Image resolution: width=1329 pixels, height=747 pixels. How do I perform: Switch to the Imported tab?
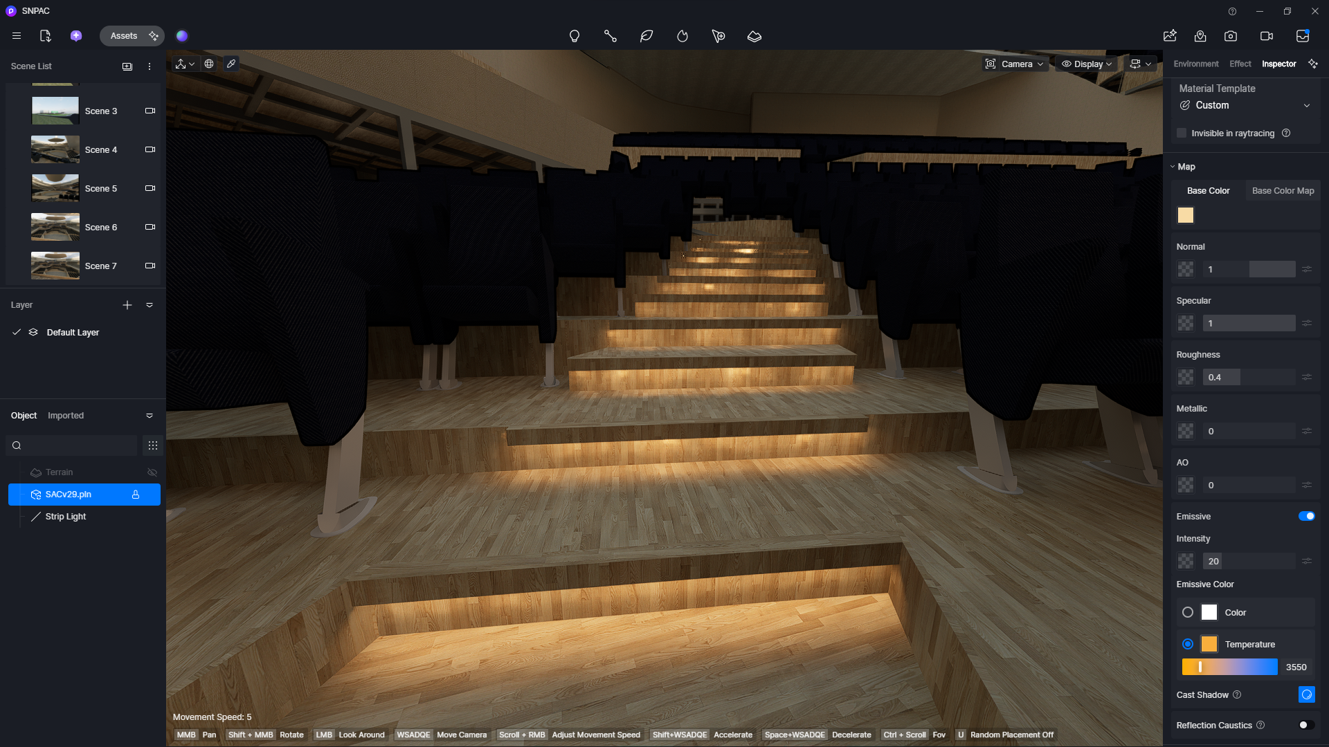tap(66, 416)
